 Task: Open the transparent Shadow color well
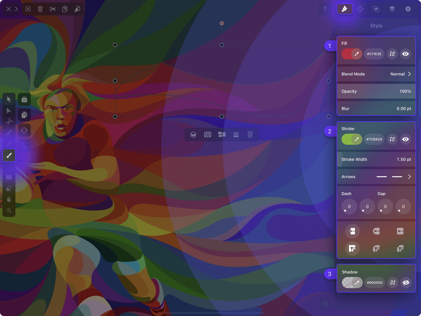pyautogui.click(x=347, y=283)
